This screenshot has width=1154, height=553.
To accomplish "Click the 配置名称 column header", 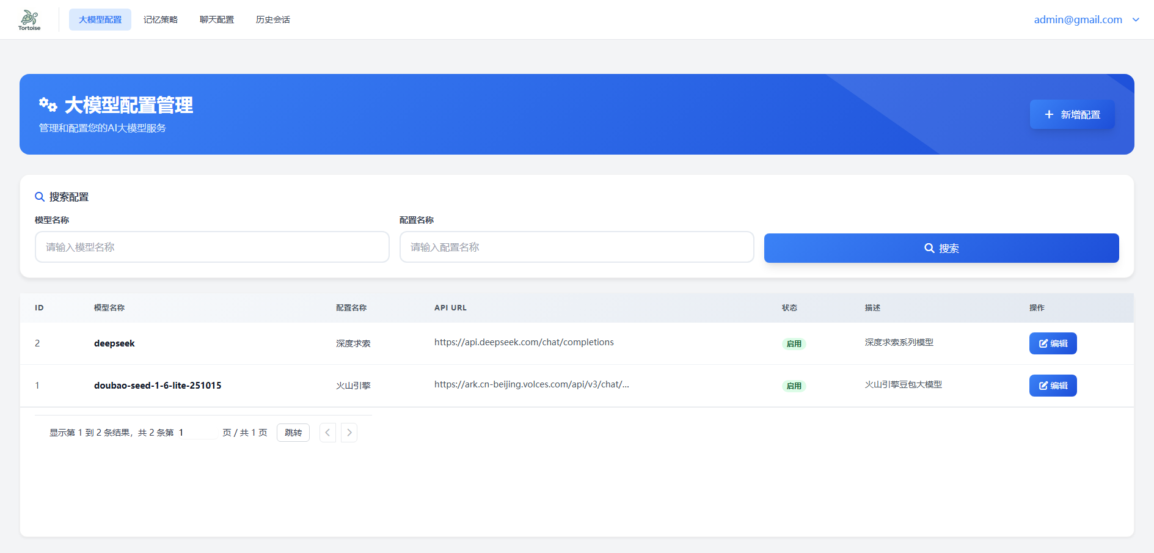I will coord(351,308).
